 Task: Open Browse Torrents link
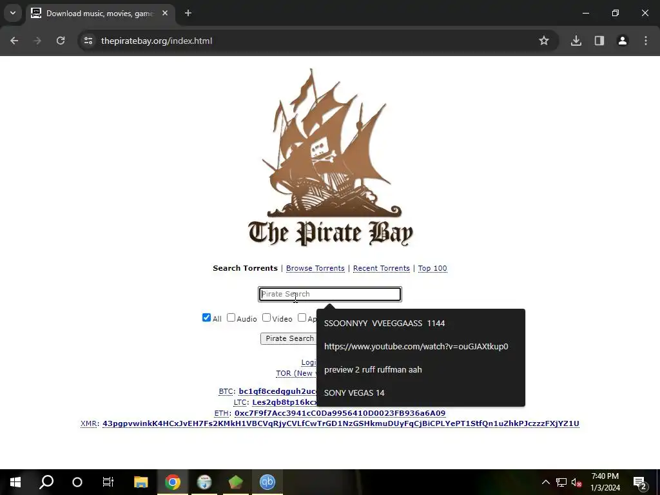click(x=315, y=268)
